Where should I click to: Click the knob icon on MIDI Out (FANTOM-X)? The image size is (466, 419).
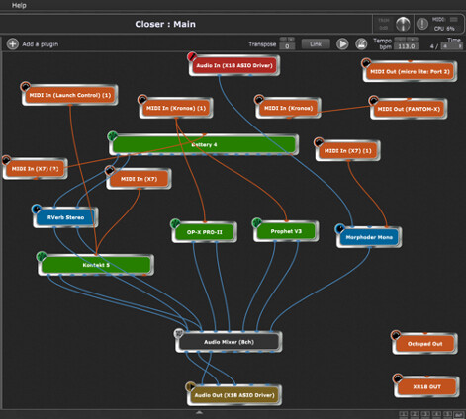coord(373,100)
